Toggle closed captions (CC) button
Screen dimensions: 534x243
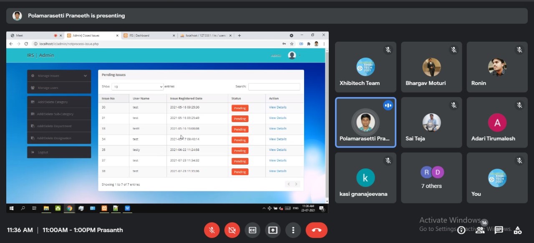pos(252,230)
